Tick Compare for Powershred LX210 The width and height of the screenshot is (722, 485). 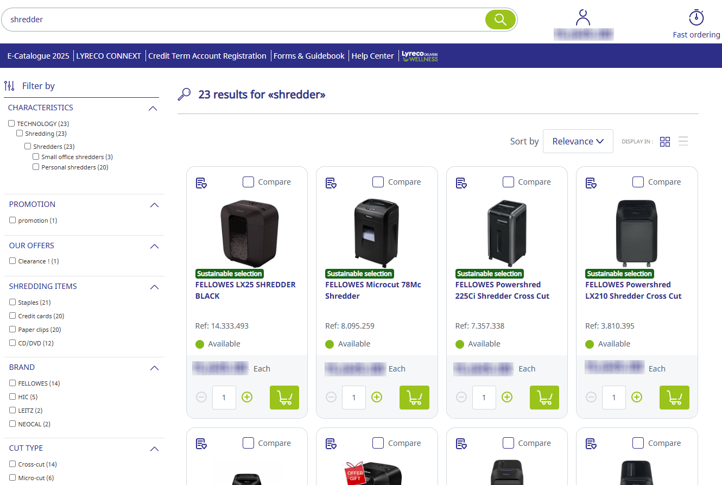[x=638, y=182]
